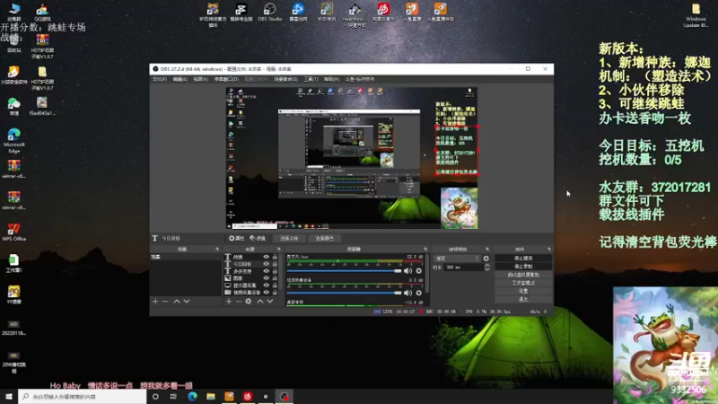Open Filters (滤镜) in the source toolbar
The image size is (718, 404).
tap(258, 238)
